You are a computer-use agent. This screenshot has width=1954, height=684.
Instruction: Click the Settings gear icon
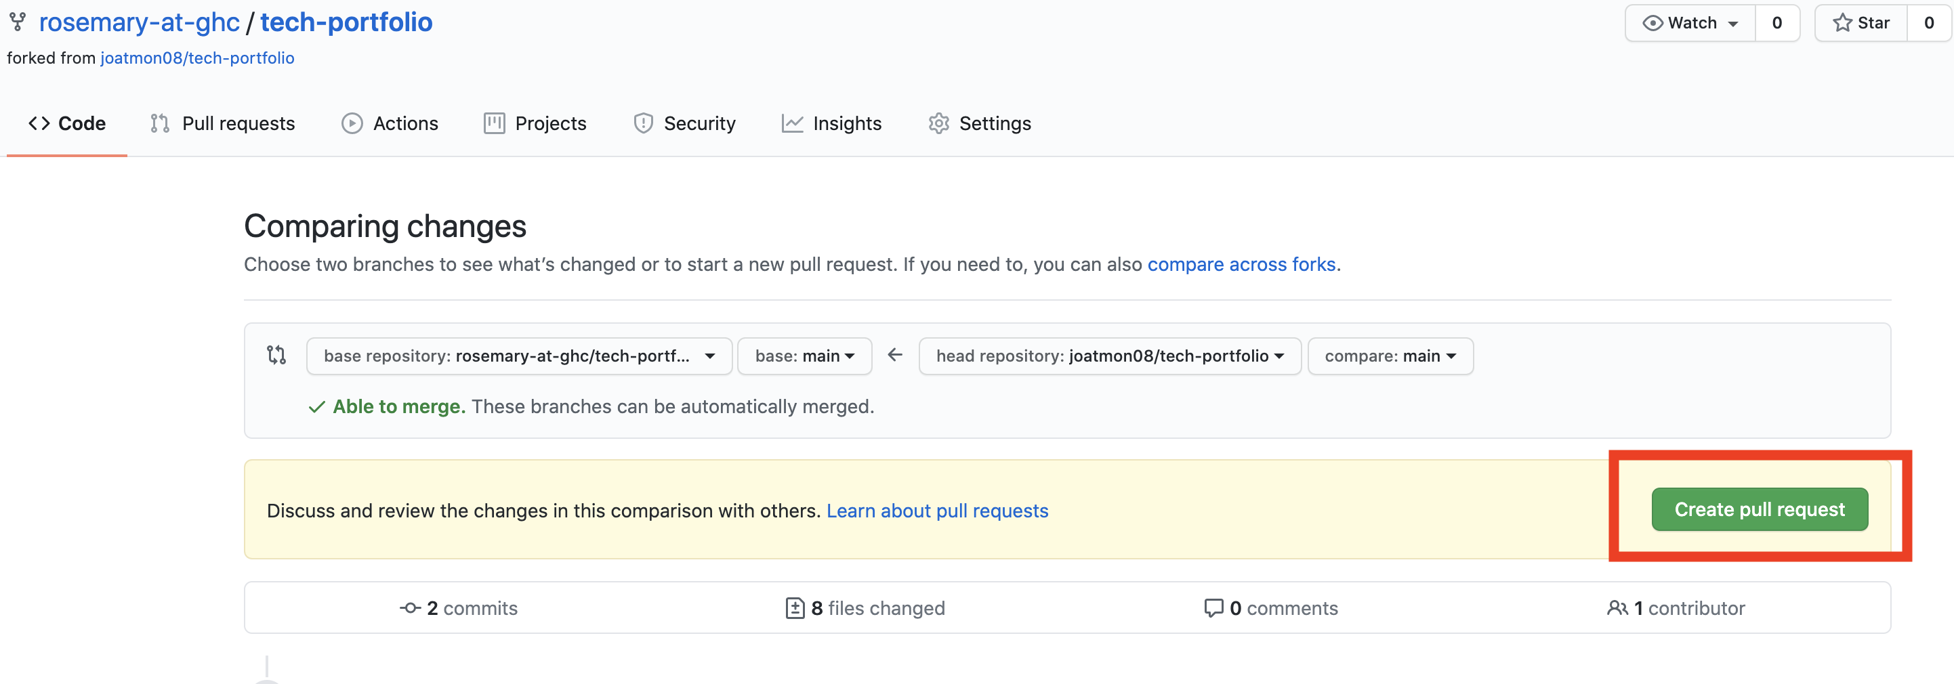[938, 123]
